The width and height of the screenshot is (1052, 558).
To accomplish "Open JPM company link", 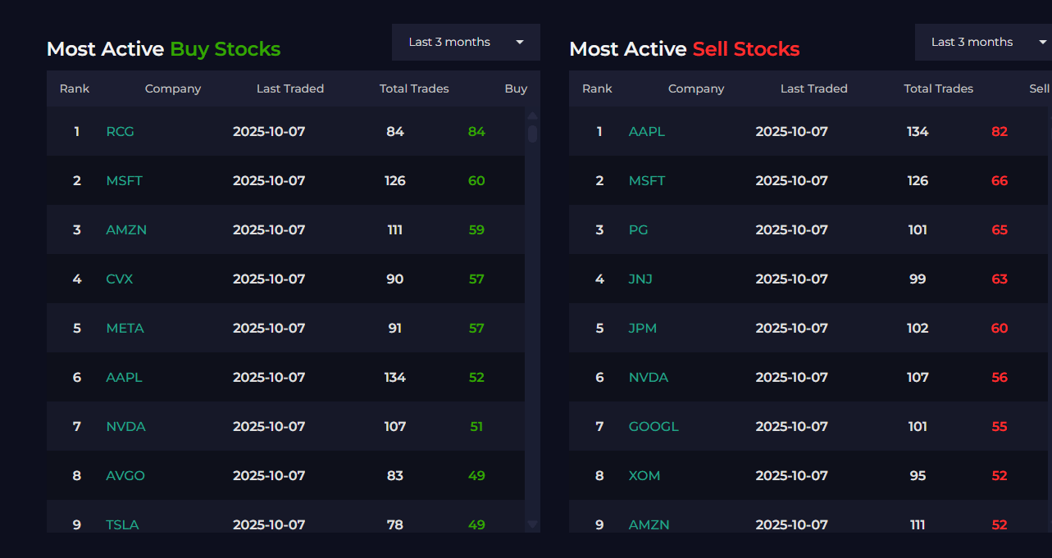I will click(x=643, y=328).
